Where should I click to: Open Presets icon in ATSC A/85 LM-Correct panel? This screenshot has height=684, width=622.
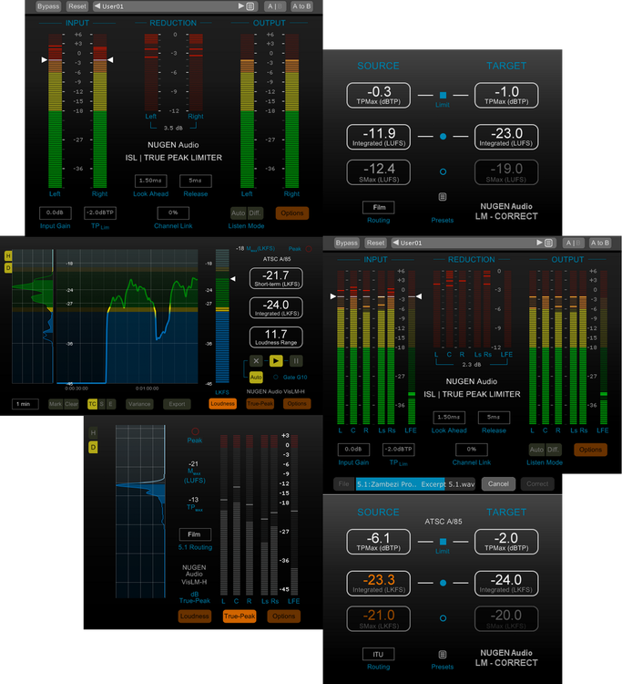[443, 654]
